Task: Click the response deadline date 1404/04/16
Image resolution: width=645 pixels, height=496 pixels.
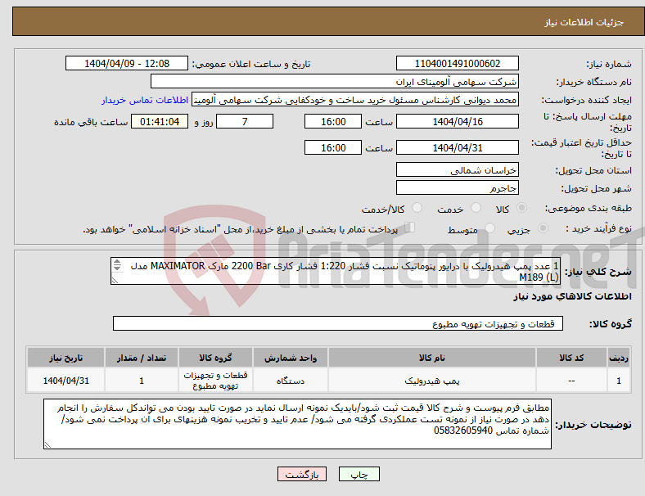Action: (x=458, y=121)
